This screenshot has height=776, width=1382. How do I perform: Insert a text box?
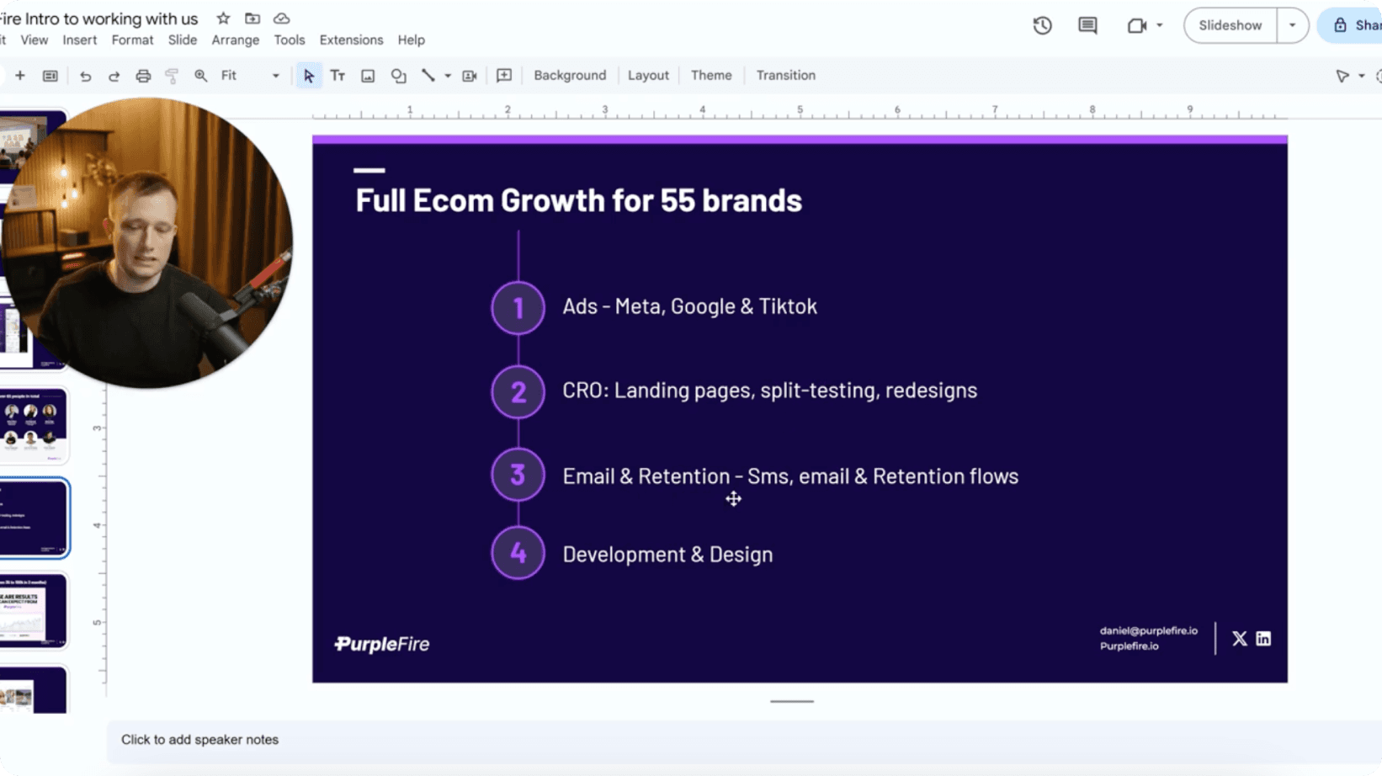[x=338, y=76]
